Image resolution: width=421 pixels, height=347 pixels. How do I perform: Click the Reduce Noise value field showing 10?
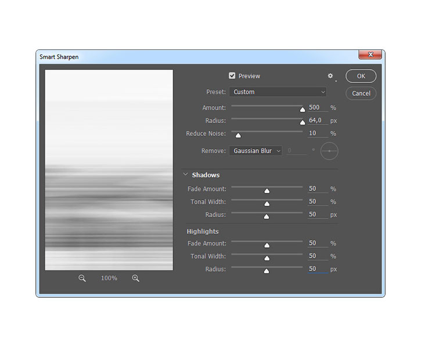318,133
